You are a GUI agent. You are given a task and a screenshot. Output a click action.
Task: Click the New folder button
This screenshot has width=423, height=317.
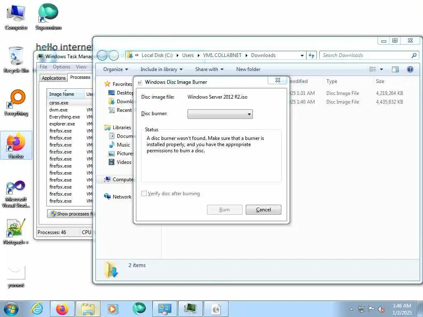click(x=248, y=69)
